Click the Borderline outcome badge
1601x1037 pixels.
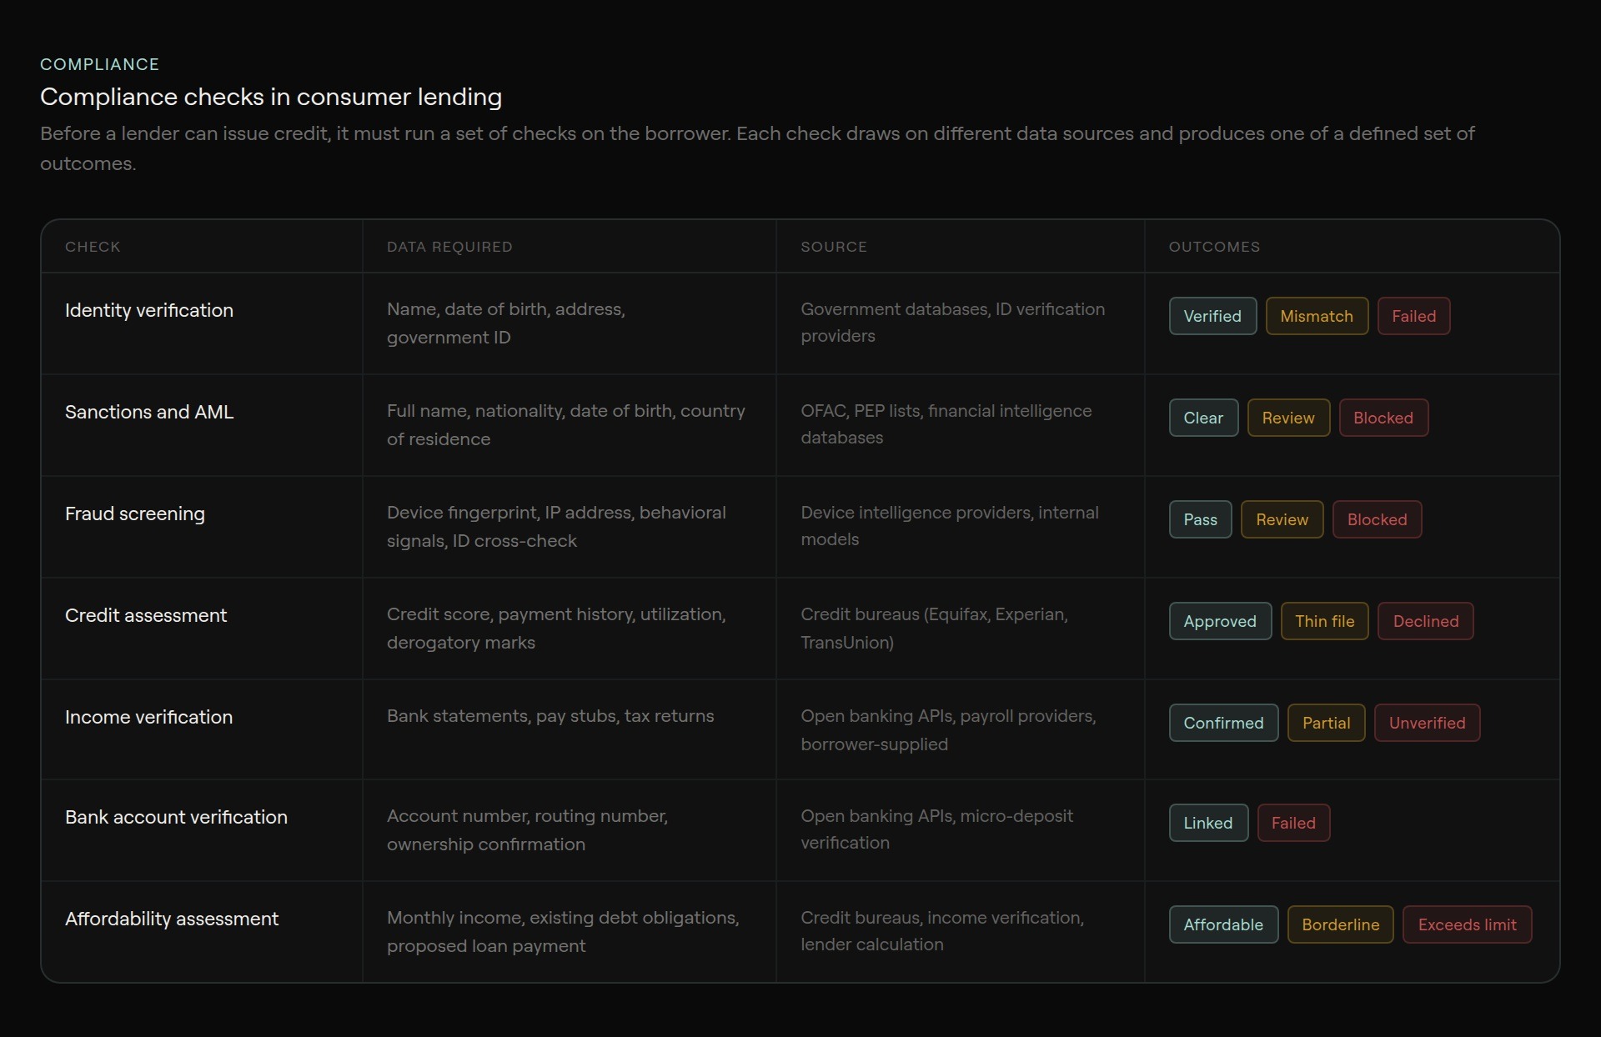click(1339, 924)
